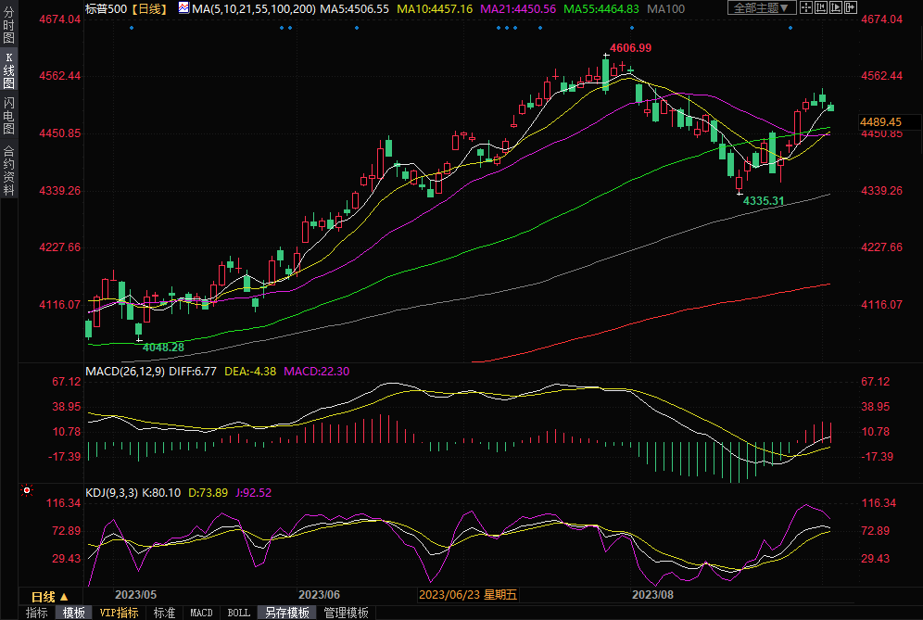This screenshot has width=923, height=620.
Task: Click the MA indicator icon beside 日线 label
Action: [183, 8]
